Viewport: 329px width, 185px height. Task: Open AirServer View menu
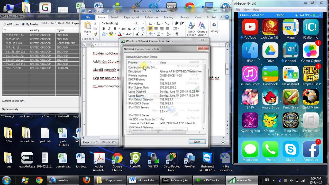tap(246, 10)
